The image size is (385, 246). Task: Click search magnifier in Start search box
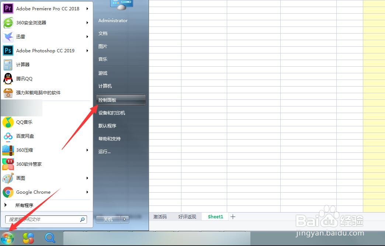83,219
